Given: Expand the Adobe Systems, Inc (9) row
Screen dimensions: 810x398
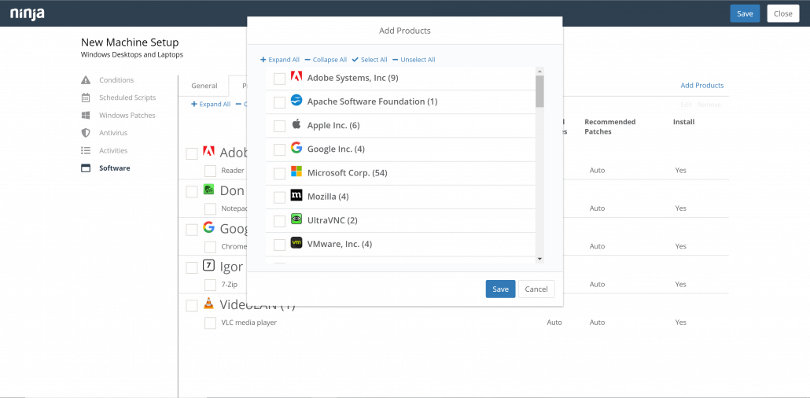Looking at the screenshot, I should click(x=400, y=78).
